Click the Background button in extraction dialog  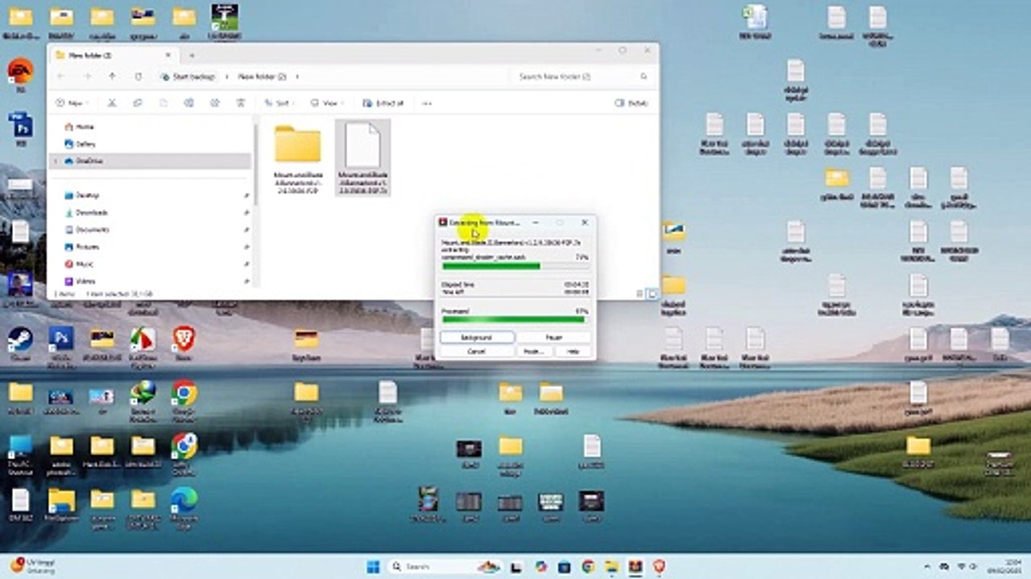pyautogui.click(x=477, y=338)
